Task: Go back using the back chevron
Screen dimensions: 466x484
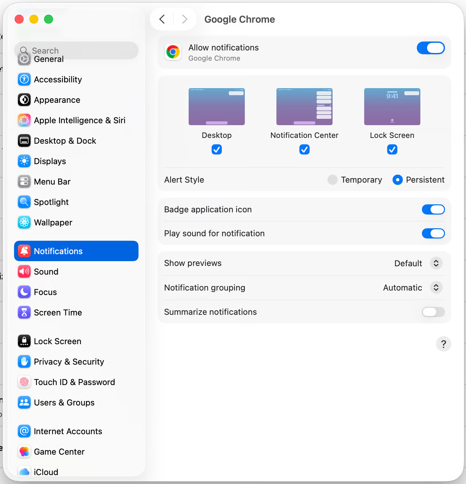Action: [x=162, y=19]
